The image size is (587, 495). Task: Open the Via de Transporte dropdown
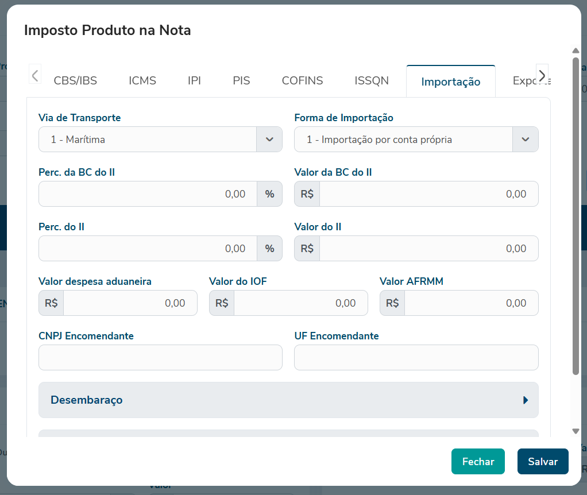coord(160,139)
